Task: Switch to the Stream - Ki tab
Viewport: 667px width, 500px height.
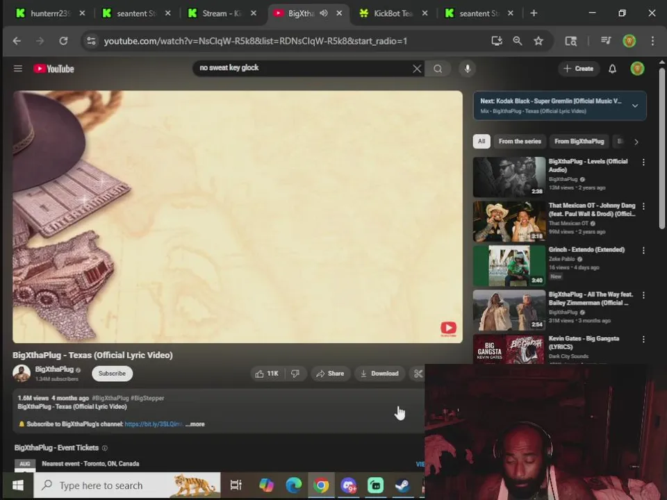Action: pyautogui.click(x=221, y=14)
